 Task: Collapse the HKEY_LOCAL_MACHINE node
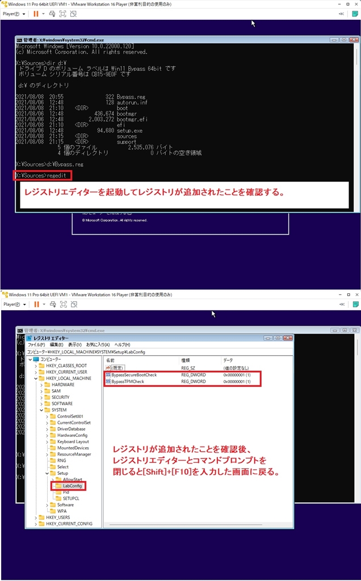click(x=36, y=378)
